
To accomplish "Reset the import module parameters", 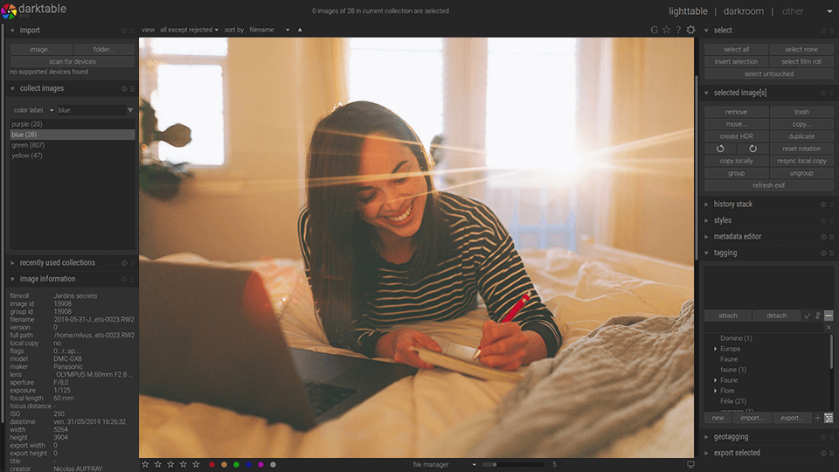I will click(124, 31).
